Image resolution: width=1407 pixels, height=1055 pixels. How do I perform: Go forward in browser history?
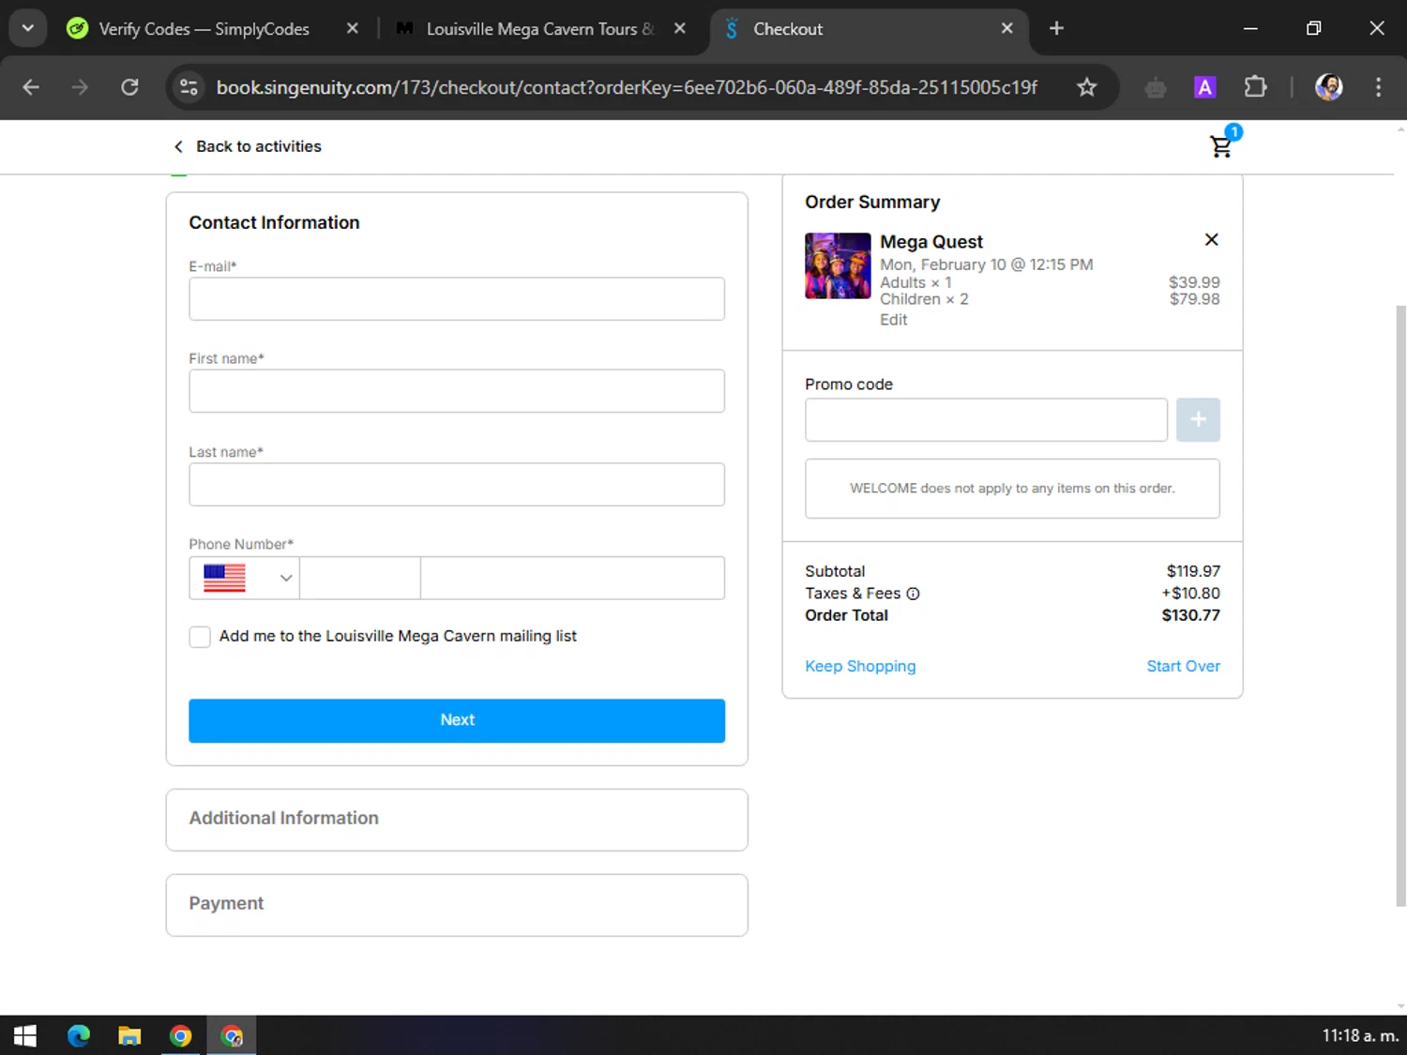(80, 87)
